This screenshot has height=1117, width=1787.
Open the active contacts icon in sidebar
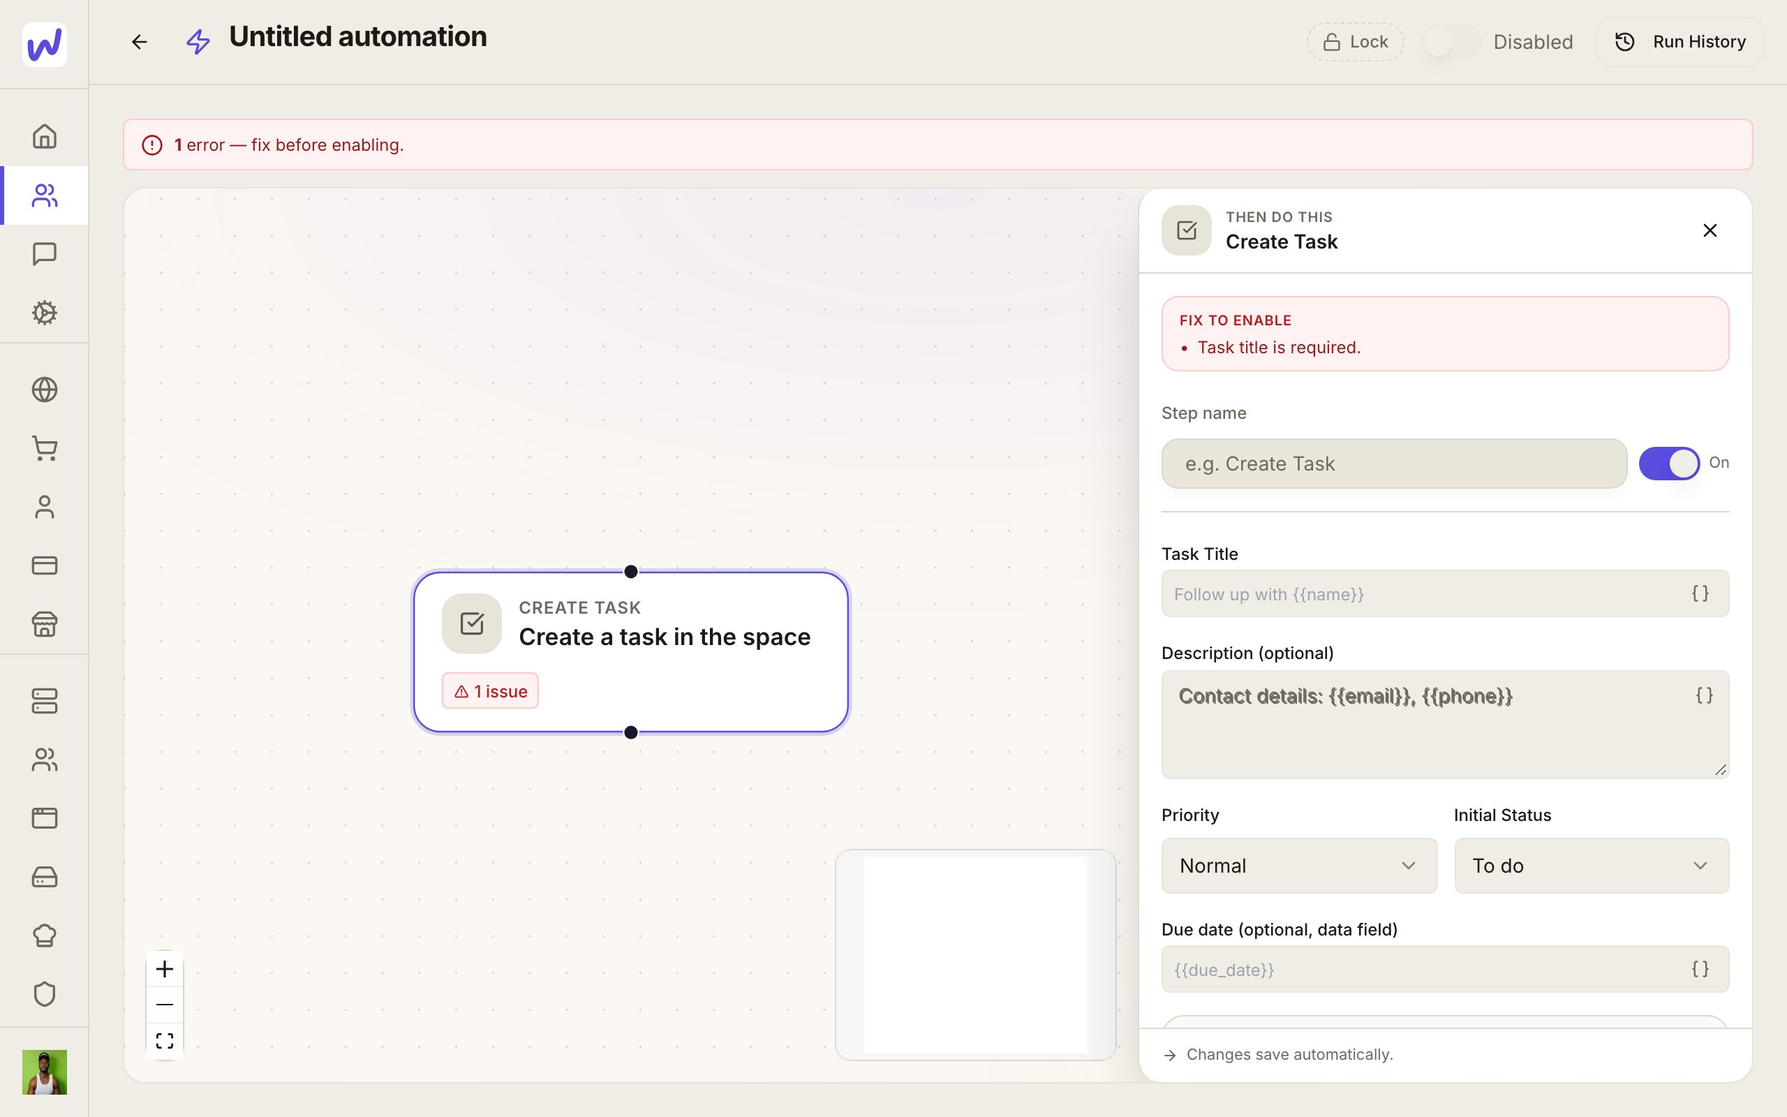click(x=44, y=195)
